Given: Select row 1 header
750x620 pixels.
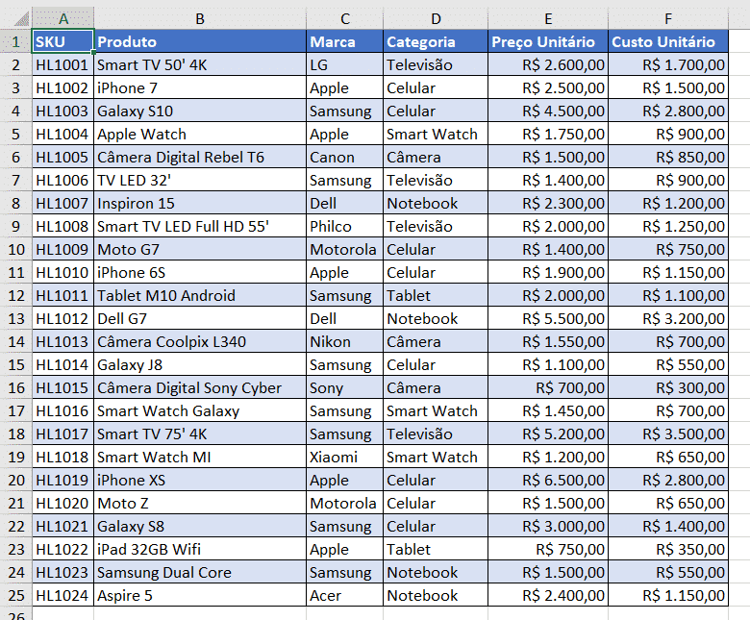Looking at the screenshot, I should point(15,41).
